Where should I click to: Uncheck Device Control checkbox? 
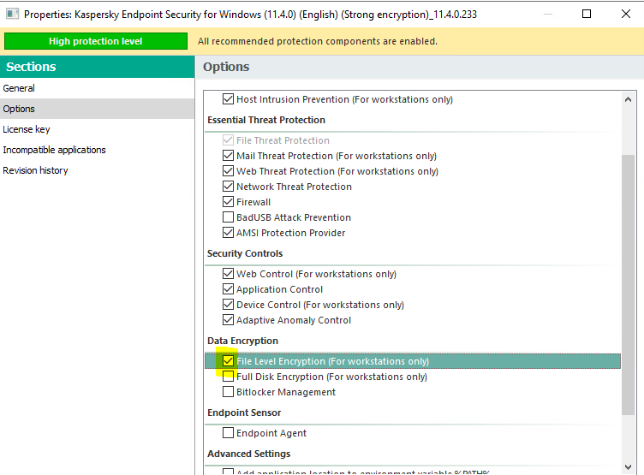click(228, 304)
